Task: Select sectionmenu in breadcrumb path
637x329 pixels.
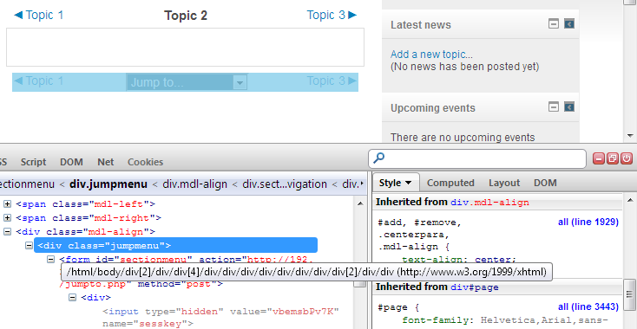Action: point(27,184)
